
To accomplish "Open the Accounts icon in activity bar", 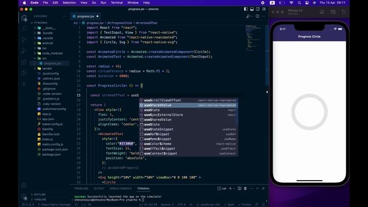I will tap(24, 185).
